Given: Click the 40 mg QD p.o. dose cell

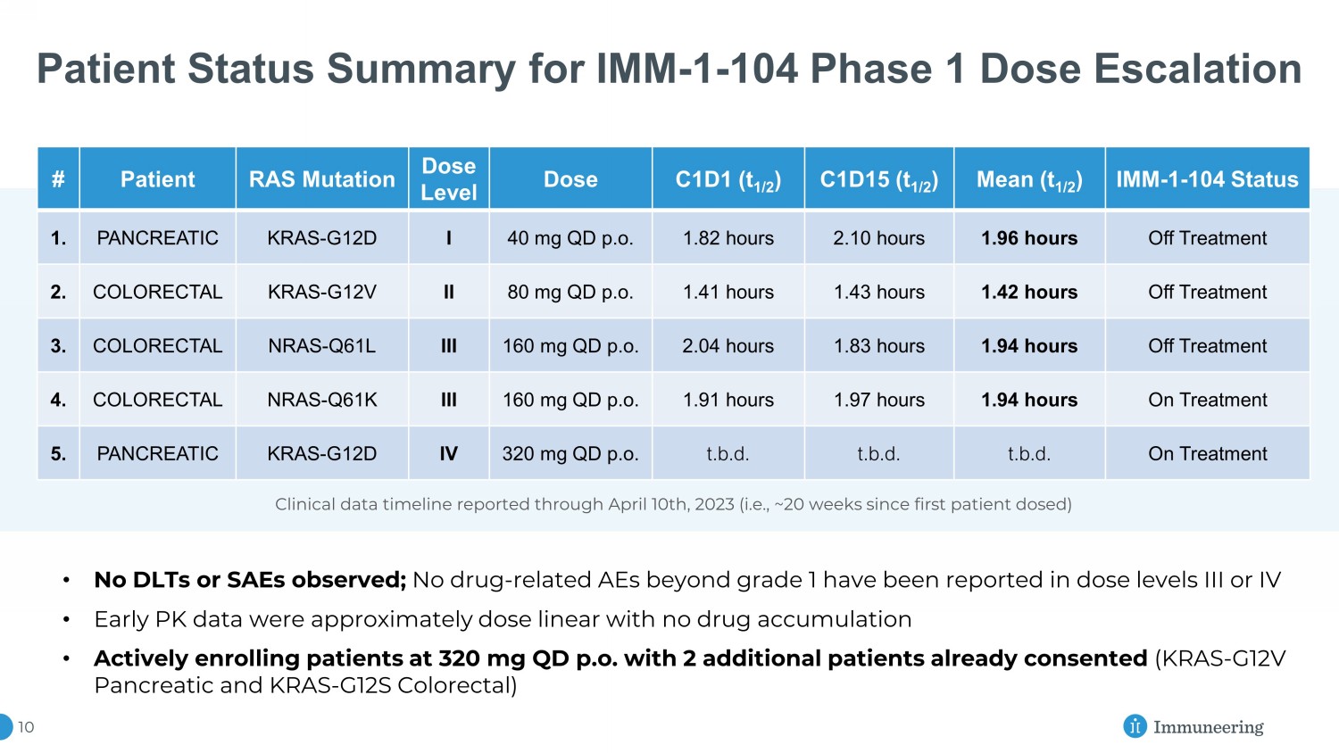Looking at the screenshot, I should pos(570,238).
